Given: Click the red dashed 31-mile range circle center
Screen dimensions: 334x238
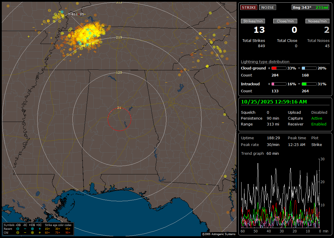Looking at the screenshot, I should (x=119, y=119).
